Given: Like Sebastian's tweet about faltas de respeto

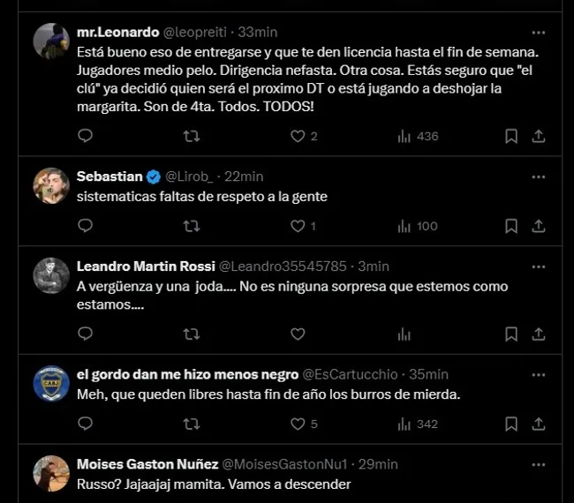Looking at the screenshot, I should (x=298, y=226).
